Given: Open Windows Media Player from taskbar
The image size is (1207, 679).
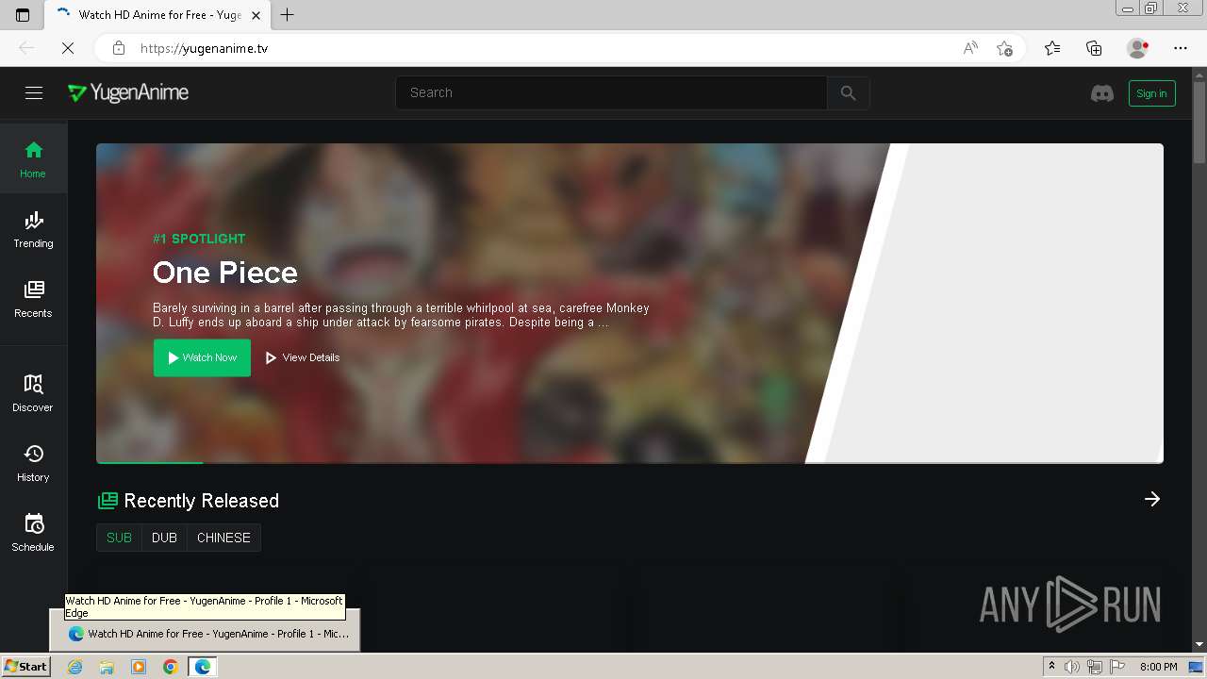Looking at the screenshot, I should [x=139, y=667].
